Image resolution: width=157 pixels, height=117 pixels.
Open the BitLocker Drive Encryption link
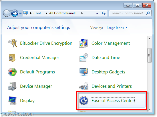[46, 43]
